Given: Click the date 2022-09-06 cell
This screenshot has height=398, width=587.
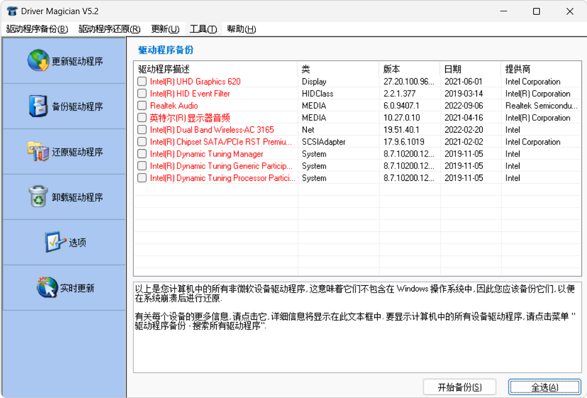Looking at the screenshot, I should [x=463, y=105].
